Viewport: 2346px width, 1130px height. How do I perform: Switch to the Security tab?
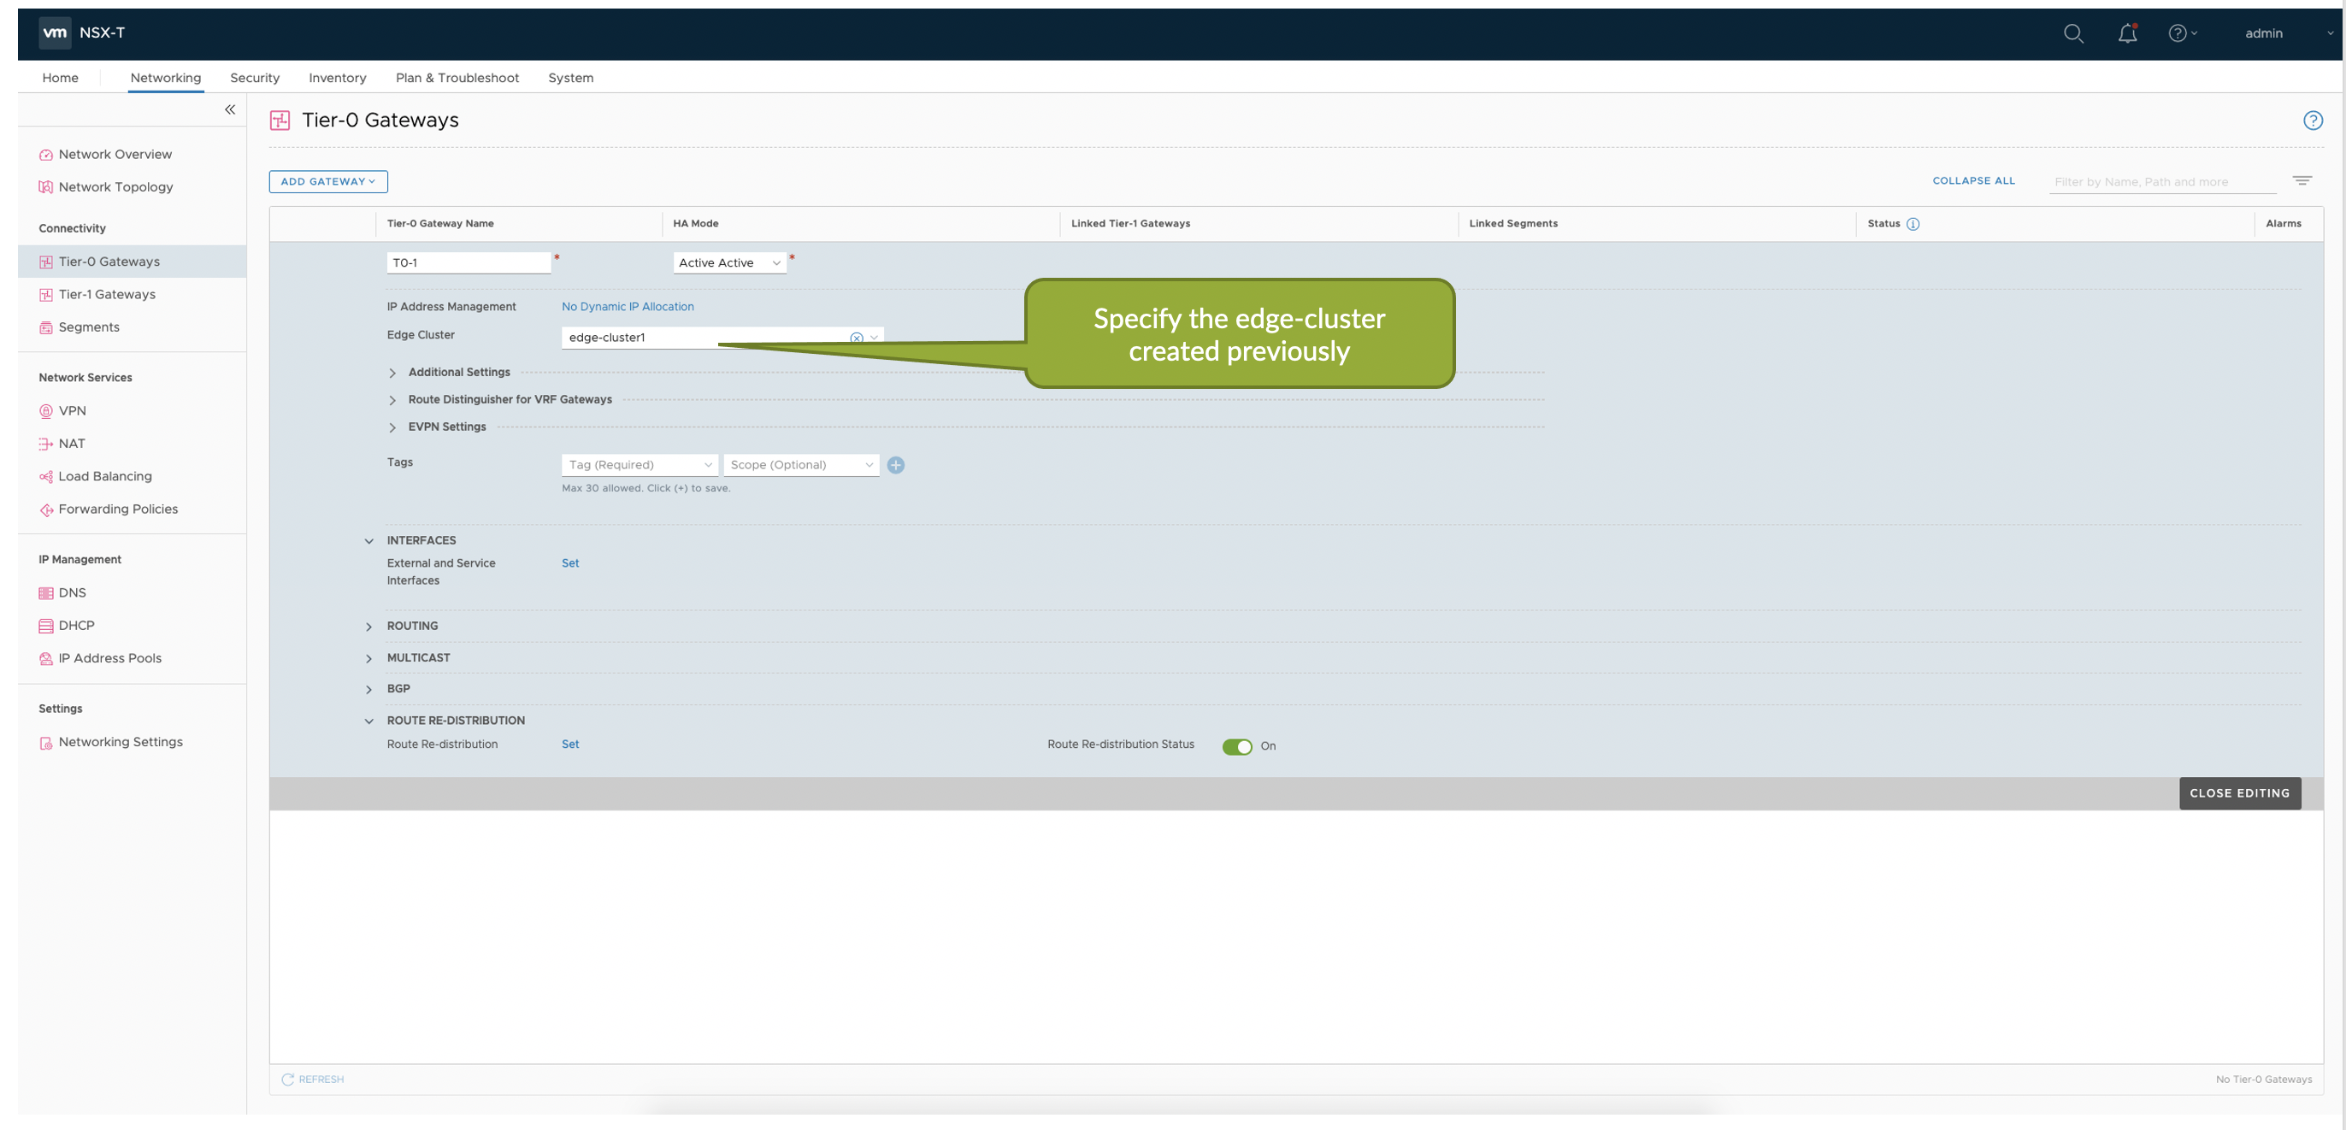[254, 79]
